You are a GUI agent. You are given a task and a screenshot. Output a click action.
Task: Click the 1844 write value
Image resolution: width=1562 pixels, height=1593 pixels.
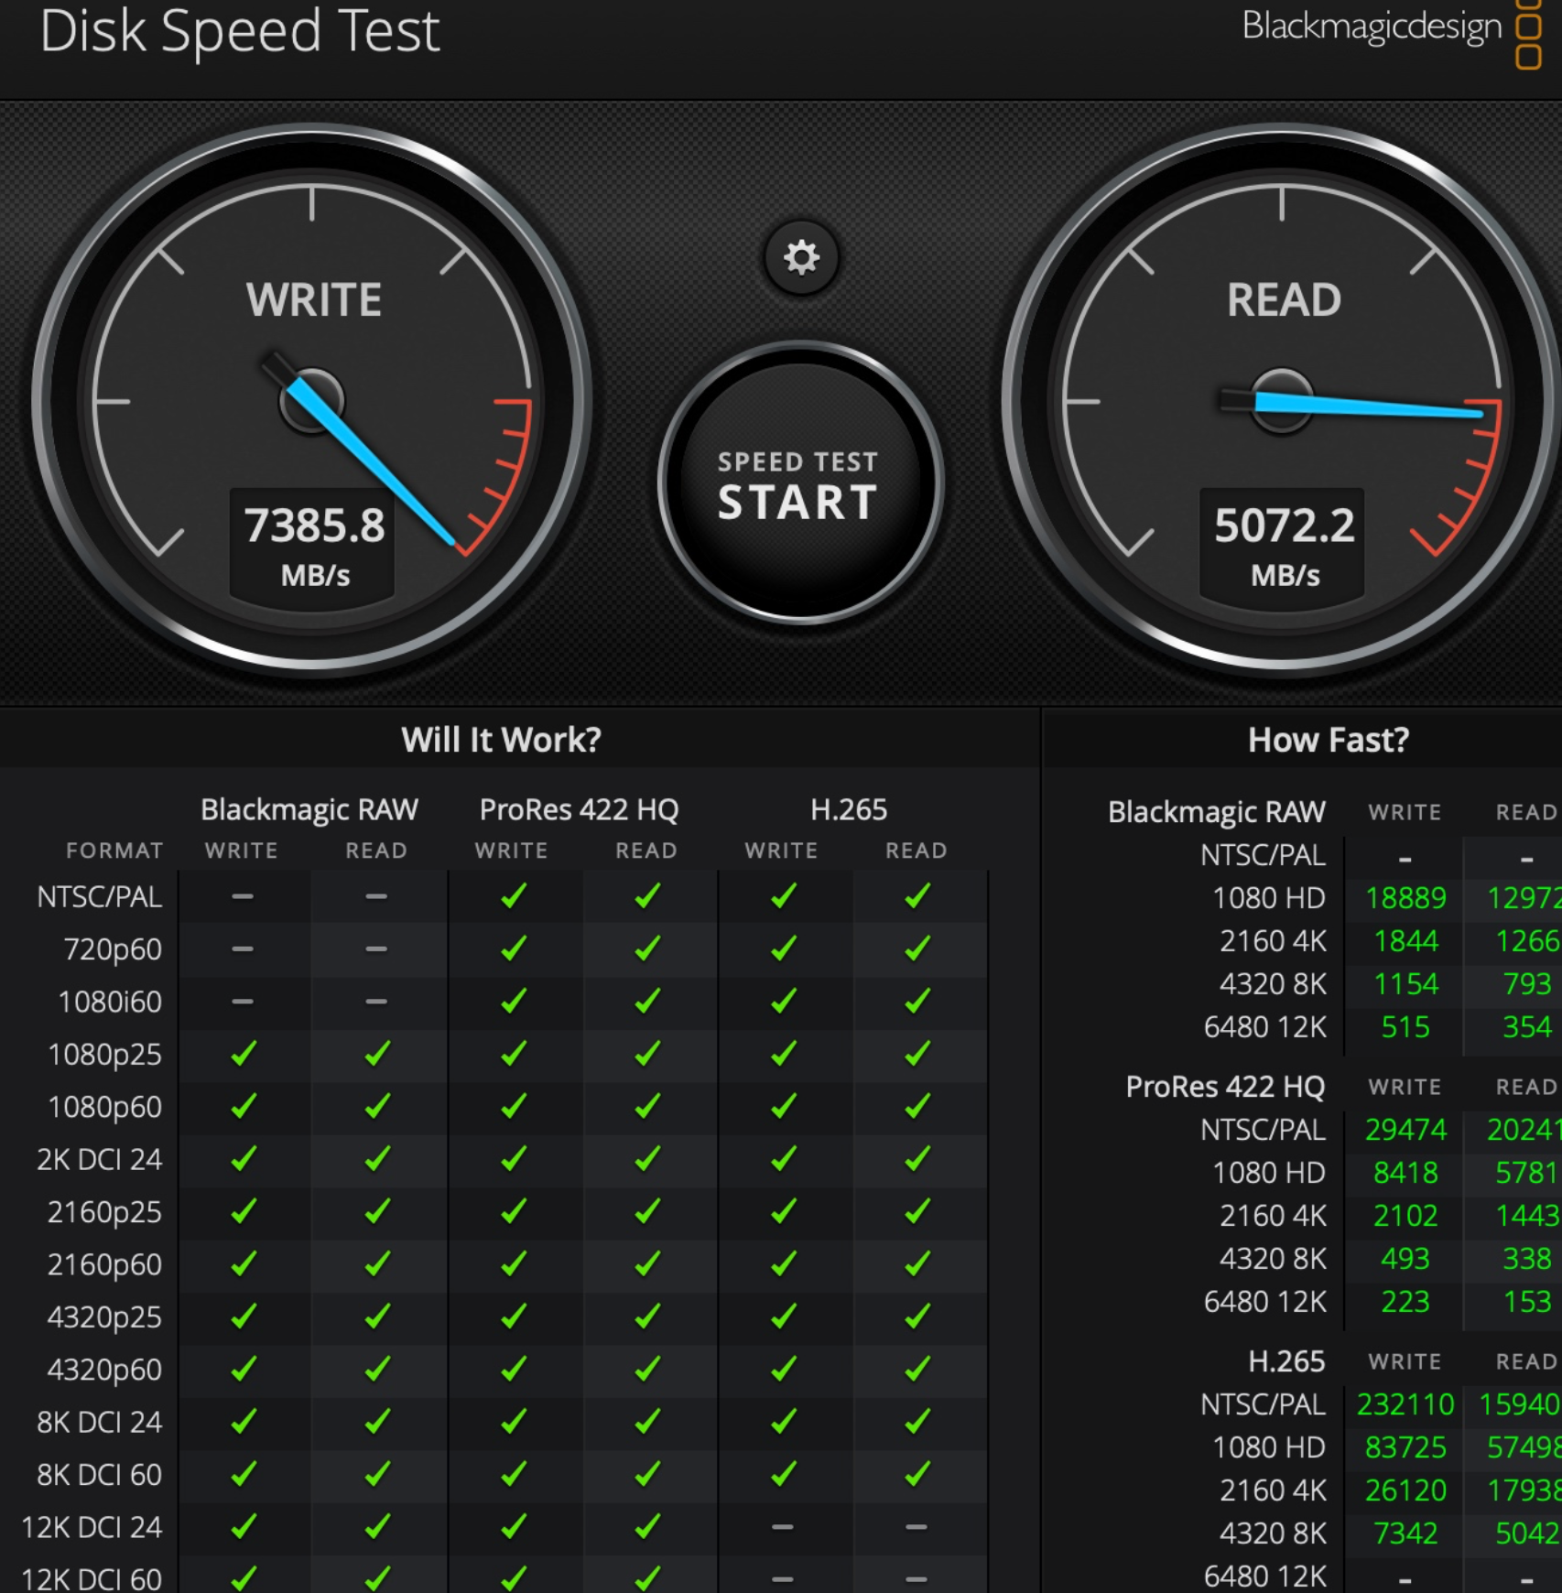(x=1406, y=941)
